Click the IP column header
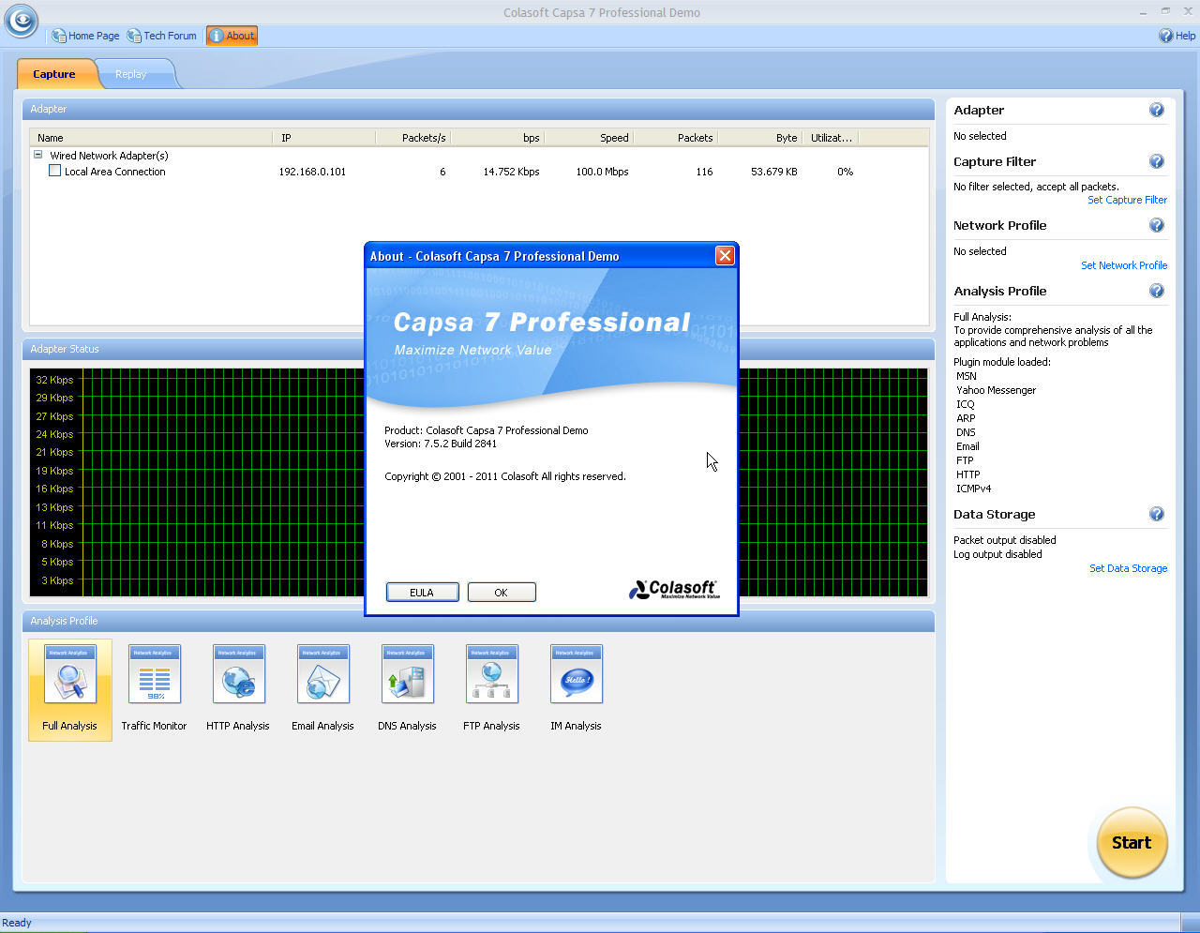The height and width of the screenshot is (933, 1200). tap(324, 138)
